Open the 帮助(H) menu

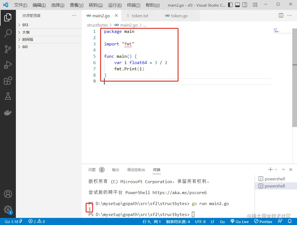tap(153, 5)
